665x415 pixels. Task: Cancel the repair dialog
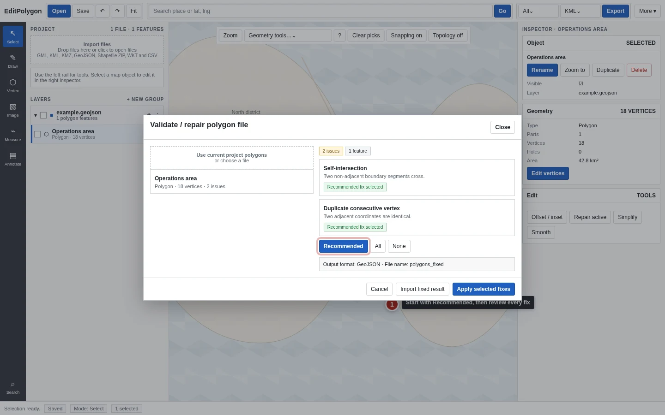tap(379, 289)
